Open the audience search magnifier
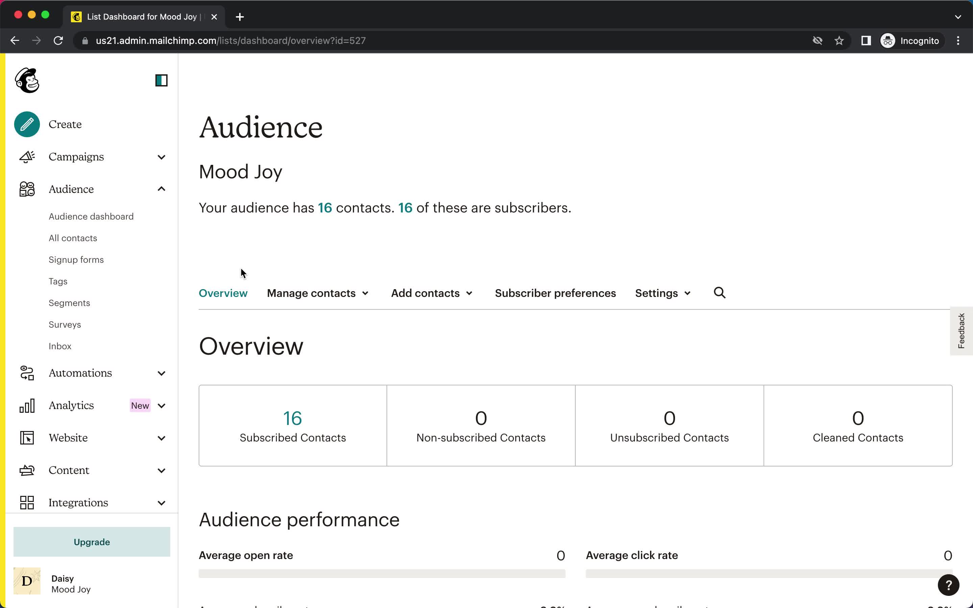 point(720,293)
